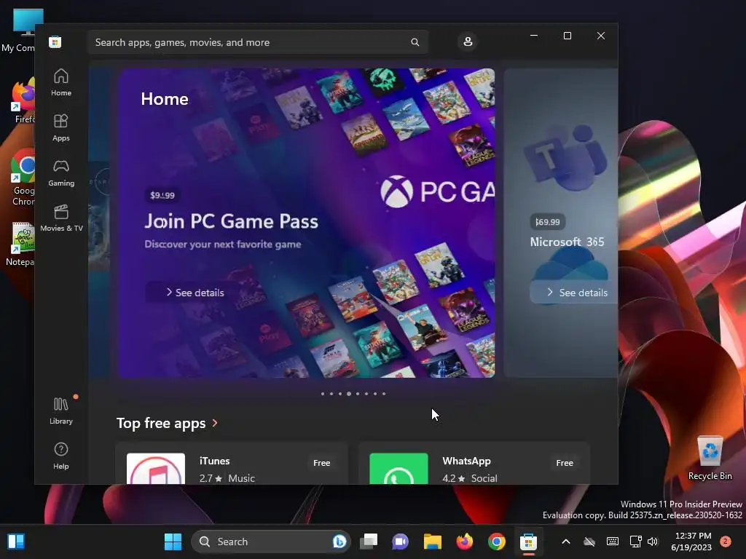Click the Microsoft Store logo icon
Viewport: 746px width, 559px height.
click(55, 42)
